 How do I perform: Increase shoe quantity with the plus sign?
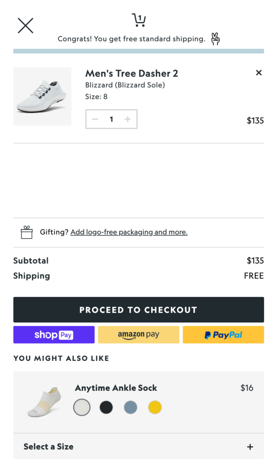tap(128, 119)
